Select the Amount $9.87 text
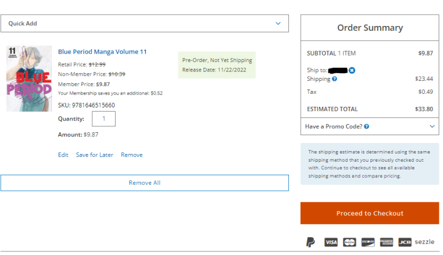This screenshot has width=443, height=255. (x=78, y=135)
